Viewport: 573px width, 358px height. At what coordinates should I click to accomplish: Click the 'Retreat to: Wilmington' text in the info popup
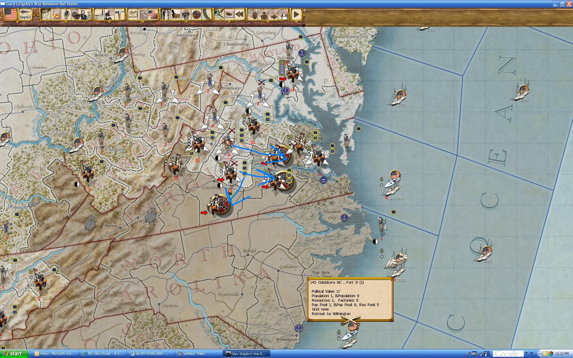tap(331, 314)
